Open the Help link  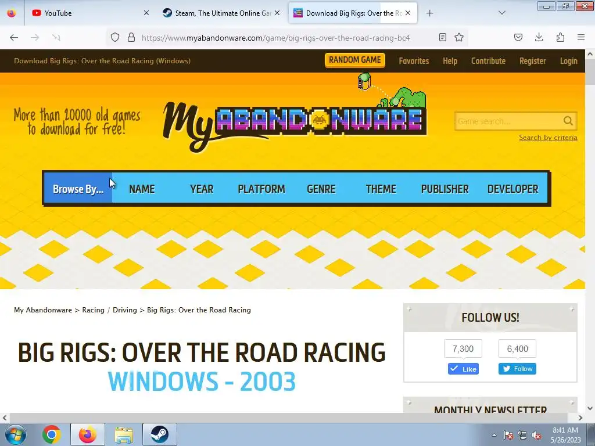(x=450, y=60)
